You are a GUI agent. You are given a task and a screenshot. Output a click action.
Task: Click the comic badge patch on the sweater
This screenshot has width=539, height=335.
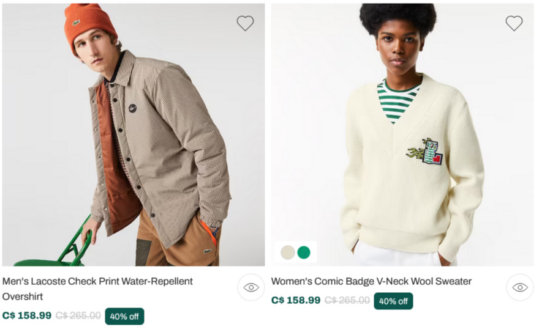coord(425,152)
